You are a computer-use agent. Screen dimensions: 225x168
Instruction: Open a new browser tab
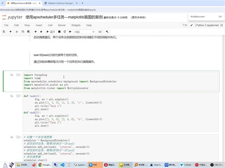click(x=82, y=3)
